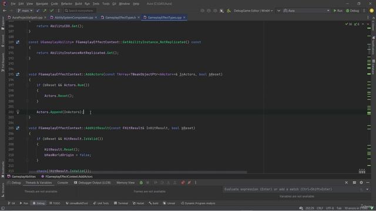The height and width of the screenshot is (211, 376).
Task: Switch to the Console debug tab
Action: (x=63, y=182)
